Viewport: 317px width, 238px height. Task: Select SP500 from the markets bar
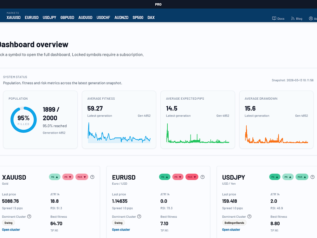(138, 17)
